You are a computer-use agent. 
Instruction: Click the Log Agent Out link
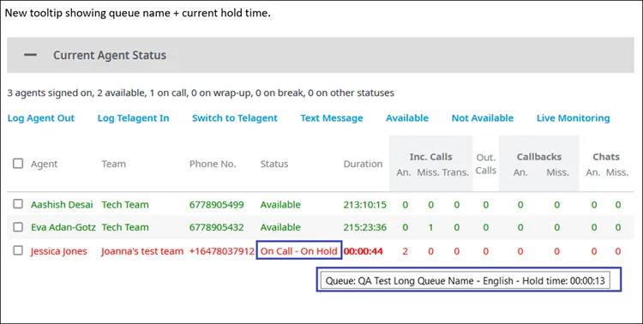41,118
